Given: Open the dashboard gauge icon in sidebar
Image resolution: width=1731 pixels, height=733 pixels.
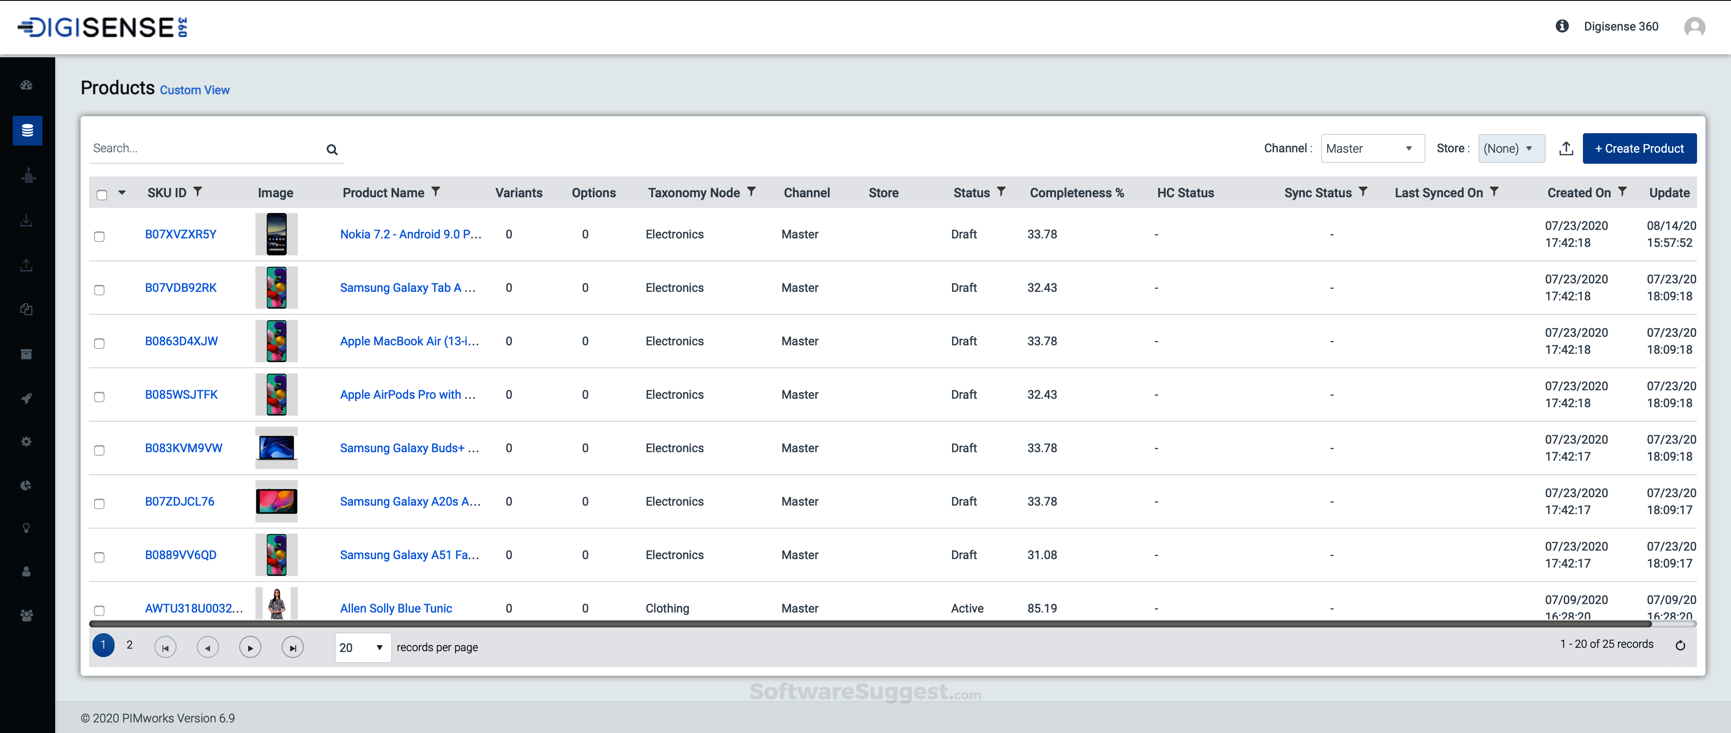Looking at the screenshot, I should [27, 85].
